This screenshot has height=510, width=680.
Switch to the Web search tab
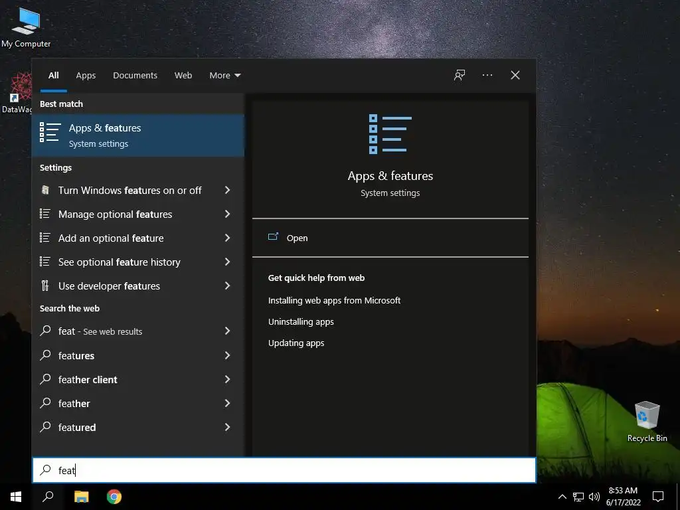click(183, 76)
